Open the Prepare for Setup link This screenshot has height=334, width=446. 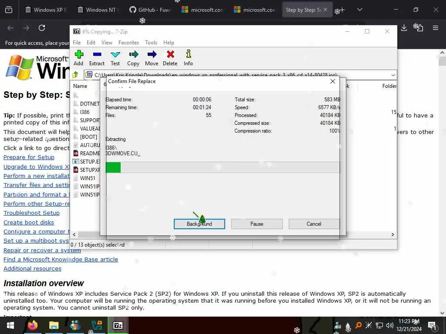[x=29, y=157]
